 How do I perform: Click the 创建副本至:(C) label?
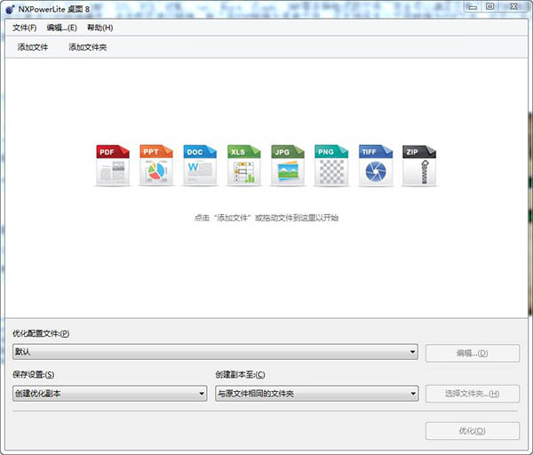click(x=240, y=375)
